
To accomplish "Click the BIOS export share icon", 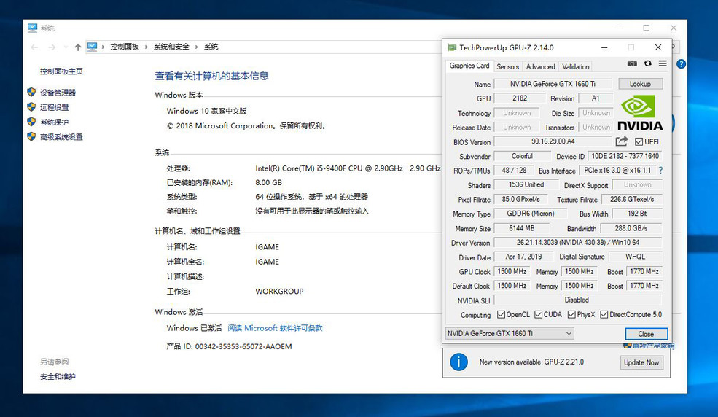I will pos(622,141).
